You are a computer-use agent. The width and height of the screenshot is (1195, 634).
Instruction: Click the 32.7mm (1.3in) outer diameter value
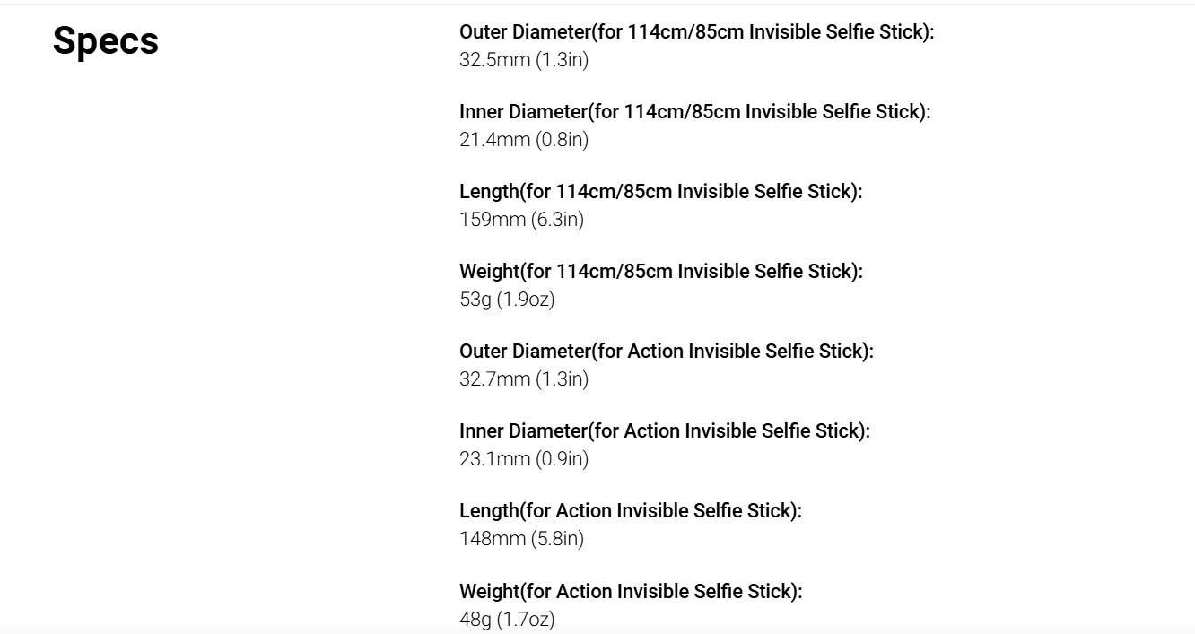click(524, 379)
